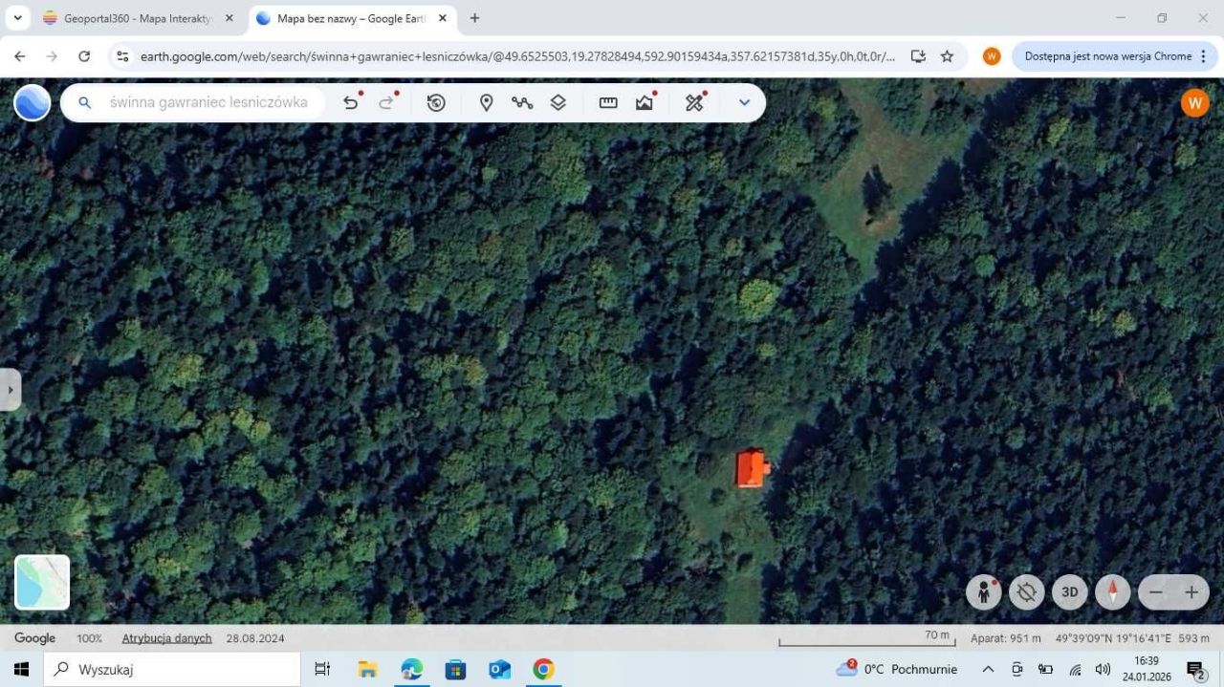Open the map layers panel
This screenshot has height=687, width=1224.
pos(558,102)
